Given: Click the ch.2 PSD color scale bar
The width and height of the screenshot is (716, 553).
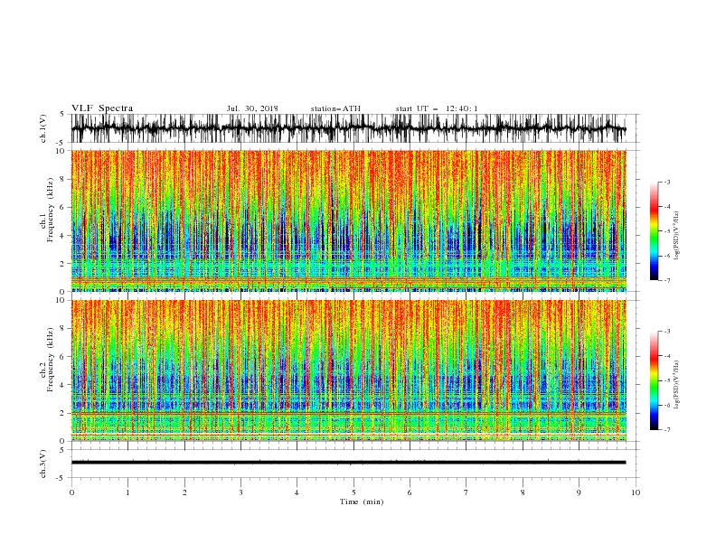Looking at the screenshot, I should pos(654,380).
